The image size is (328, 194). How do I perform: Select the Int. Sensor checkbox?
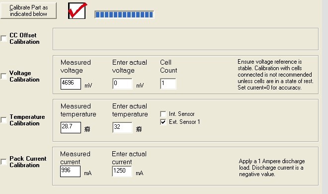(163, 114)
